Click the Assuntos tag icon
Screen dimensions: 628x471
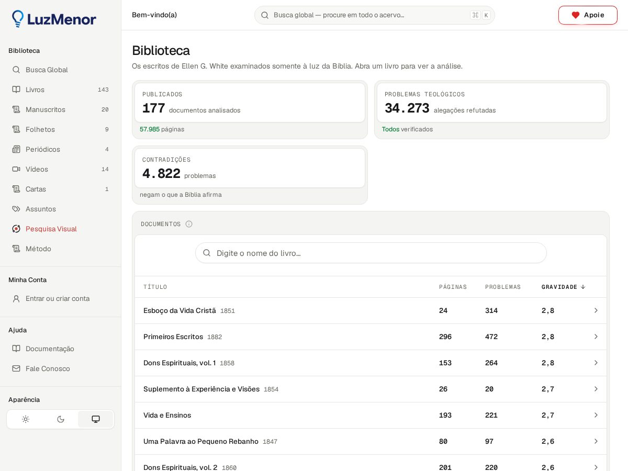[x=16, y=209]
